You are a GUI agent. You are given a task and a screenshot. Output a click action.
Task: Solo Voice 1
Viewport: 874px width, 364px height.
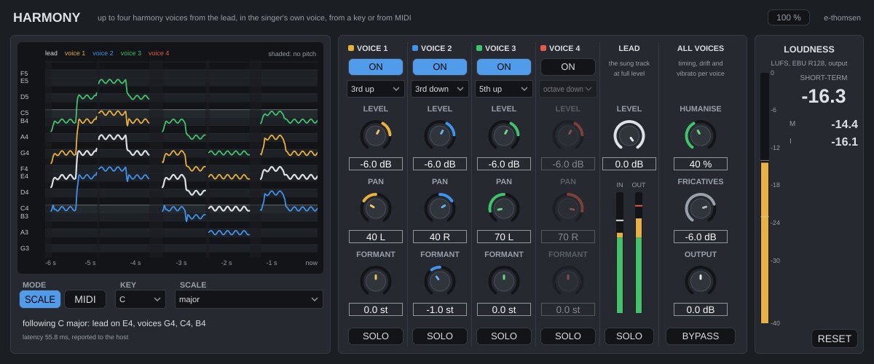click(376, 336)
